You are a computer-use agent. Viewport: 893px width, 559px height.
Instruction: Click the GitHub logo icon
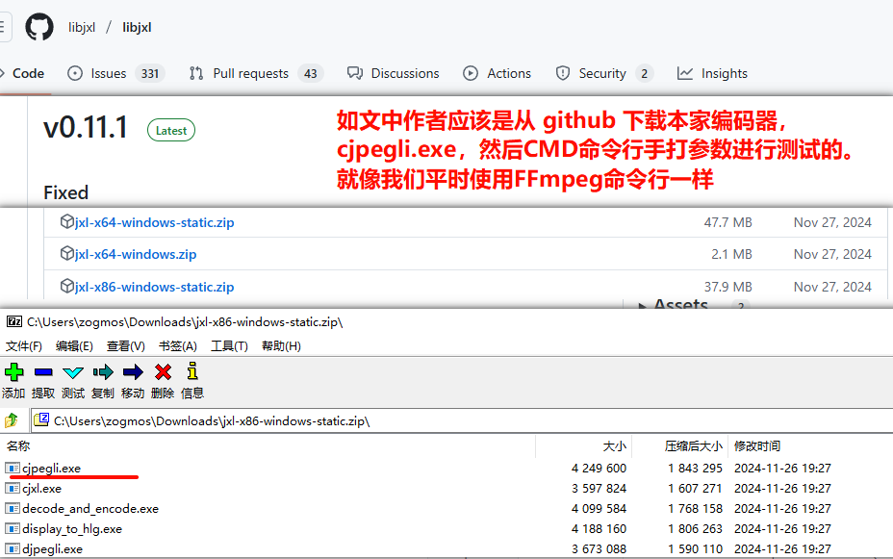click(38, 27)
